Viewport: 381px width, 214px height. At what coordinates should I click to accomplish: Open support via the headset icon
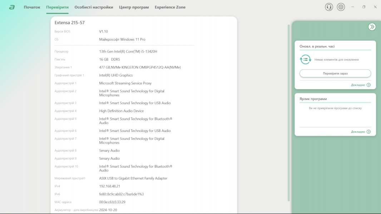point(329,7)
